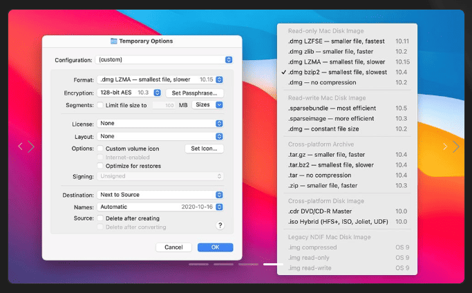The image size is (472, 293).
Task: Select .tar.gz smaller file, faster
Action: pyautogui.click(x=347, y=155)
